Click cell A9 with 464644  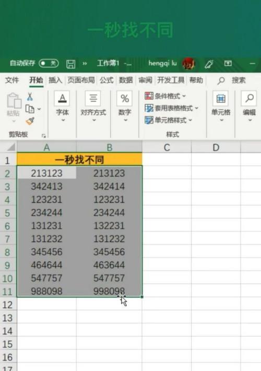46,265
